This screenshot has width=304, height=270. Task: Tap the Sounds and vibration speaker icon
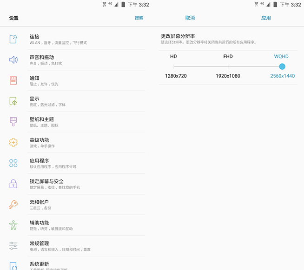click(x=13, y=59)
